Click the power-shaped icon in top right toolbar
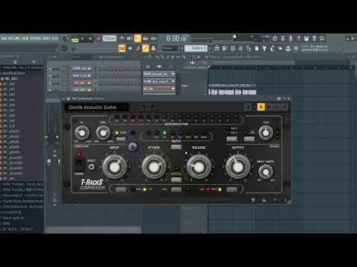This screenshot has width=357, height=267. [x=274, y=39]
